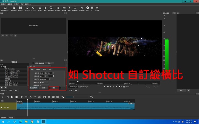Screen dimensions: 199x124
Task: Open the File menu
Action: pyautogui.click(x=3, y=4)
